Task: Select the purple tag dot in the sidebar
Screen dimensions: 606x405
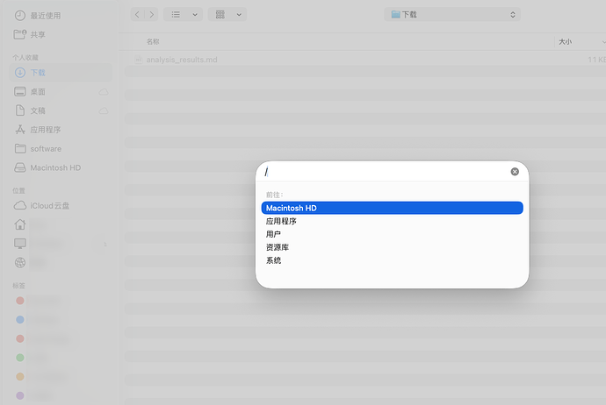Action: 20,395
